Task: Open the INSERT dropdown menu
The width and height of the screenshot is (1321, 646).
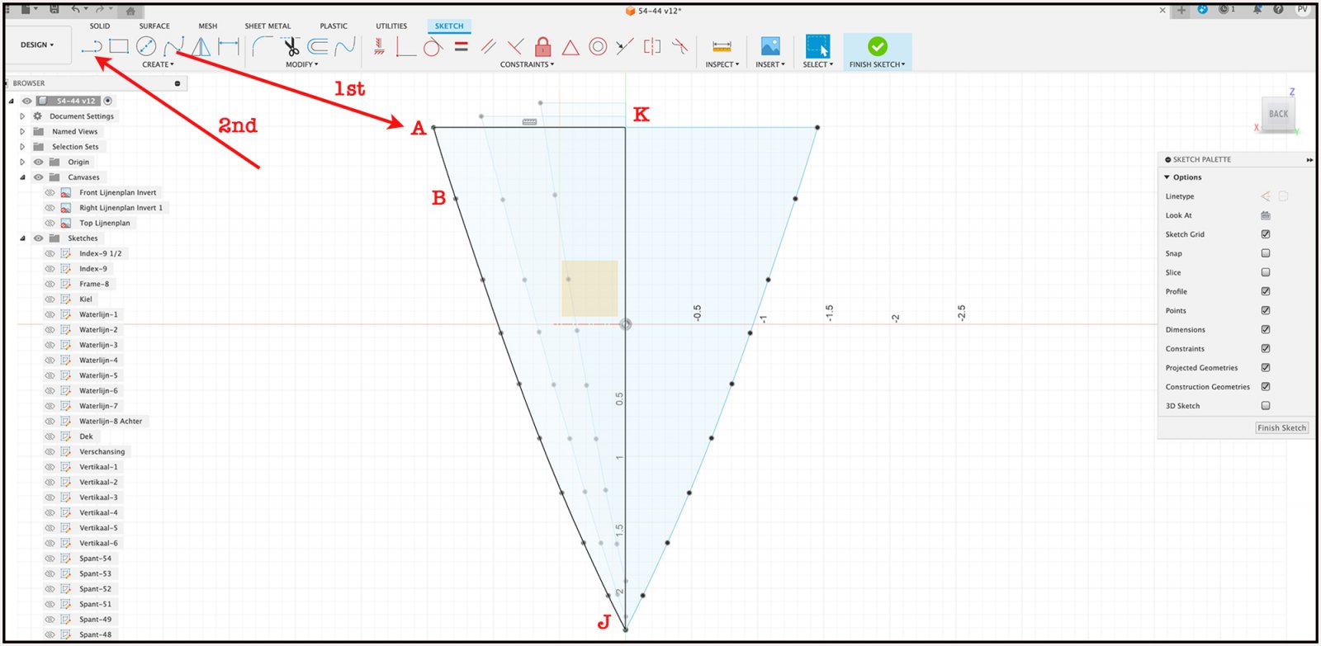Action: 770,64
